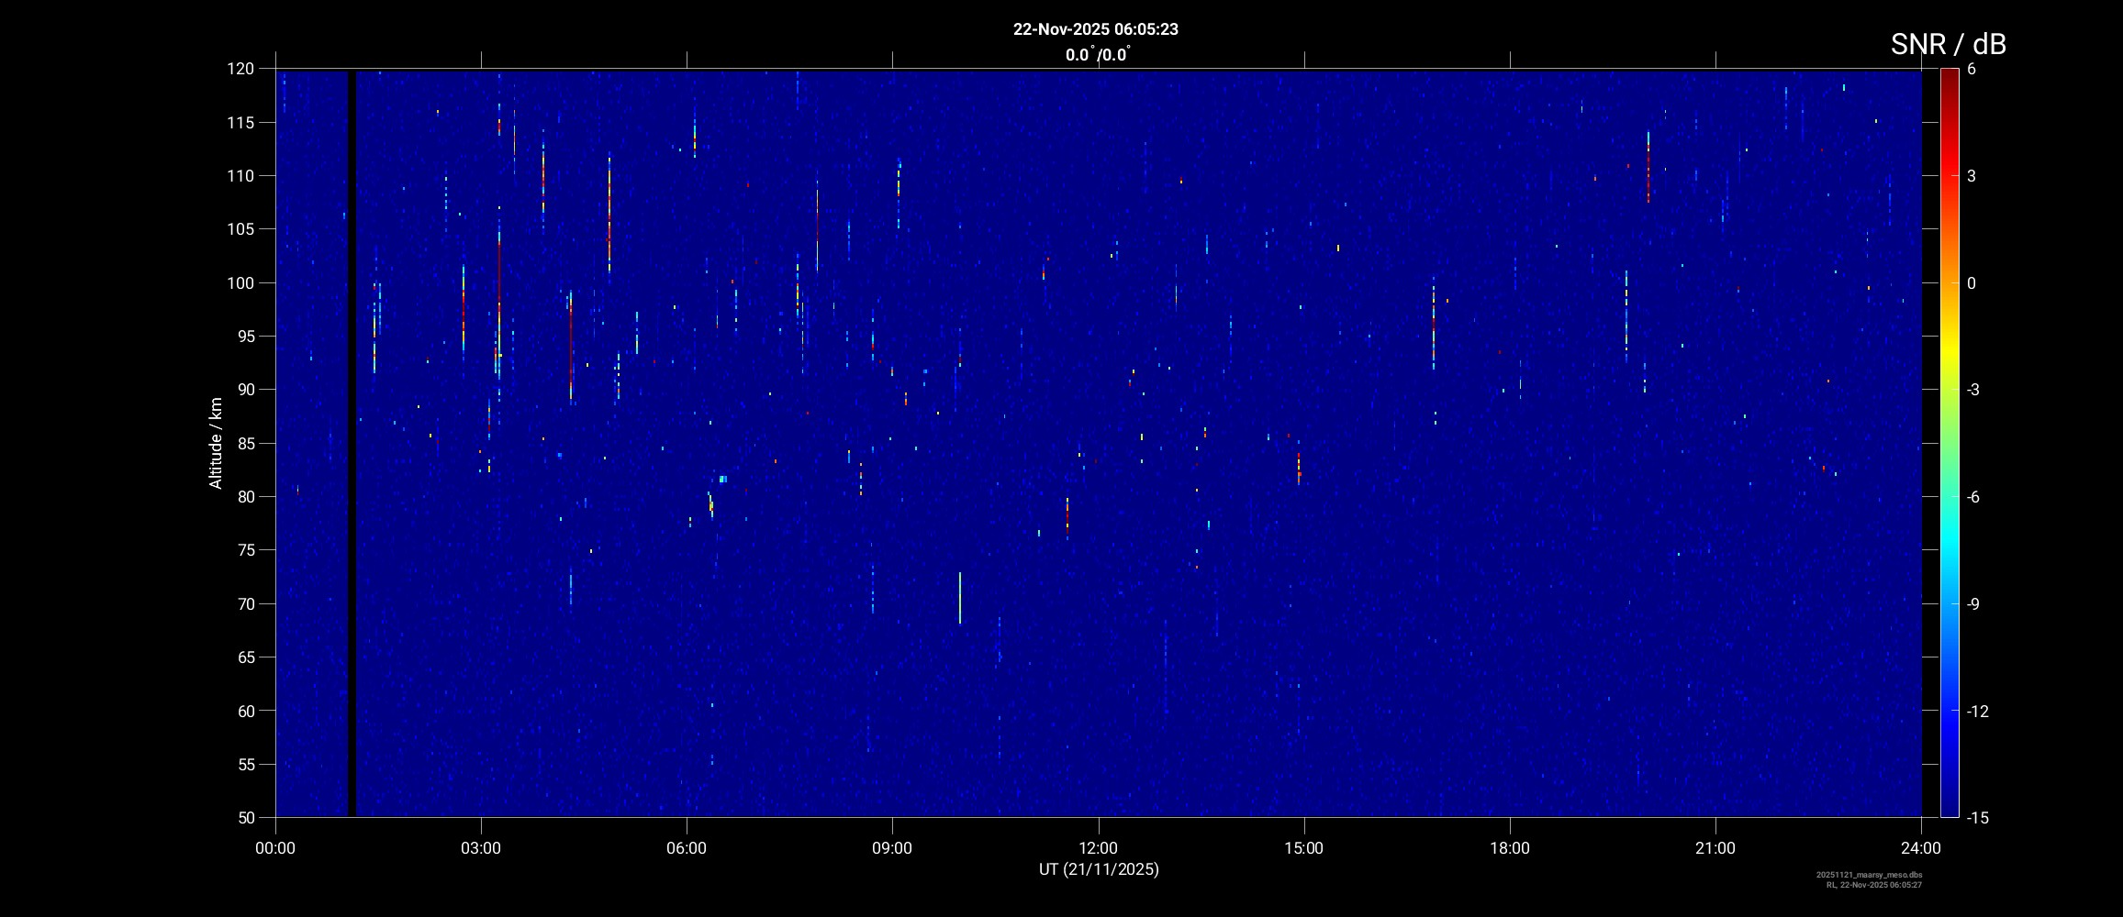Click the 85 km altitude tick label

[x=244, y=444]
